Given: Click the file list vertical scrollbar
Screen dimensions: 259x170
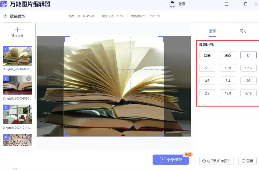Looking at the screenshot, I should [35, 61].
